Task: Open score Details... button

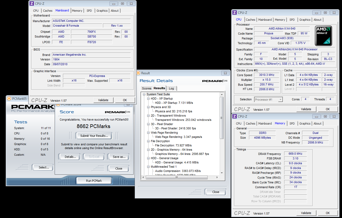Action: tap(70, 157)
